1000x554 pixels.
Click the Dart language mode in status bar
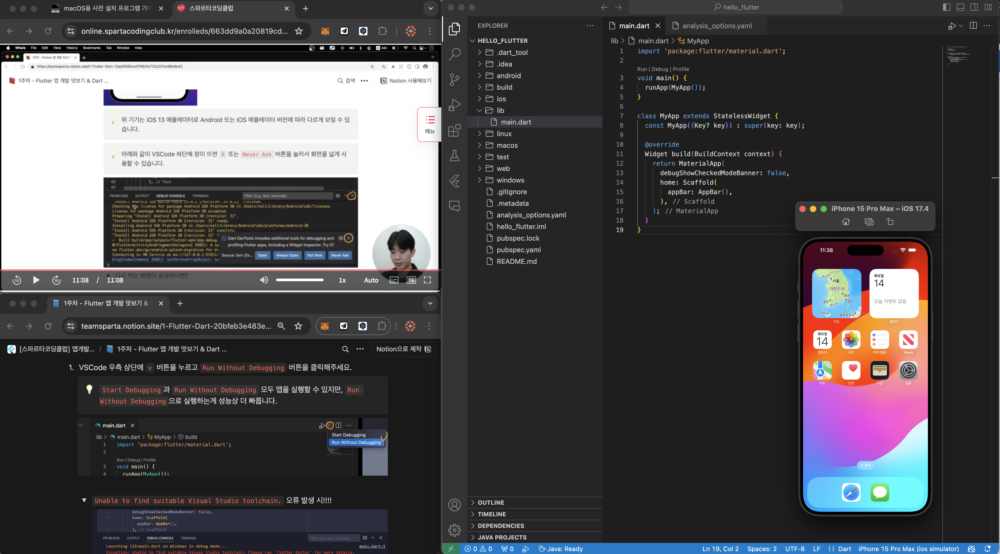pos(844,548)
